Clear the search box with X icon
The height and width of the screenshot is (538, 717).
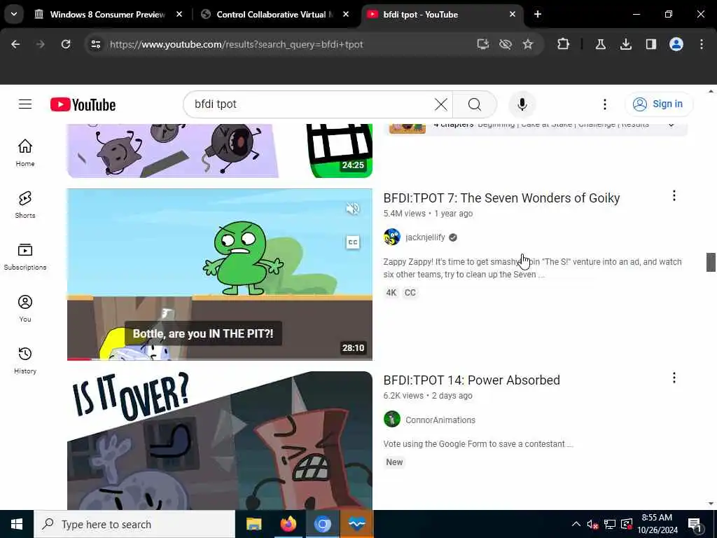441,104
